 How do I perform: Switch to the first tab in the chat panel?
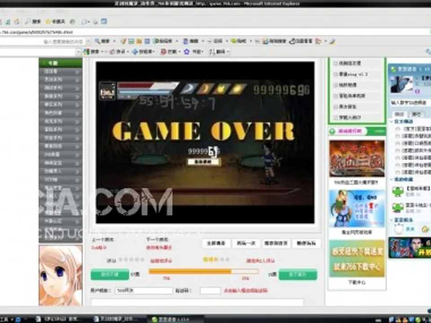[399, 114]
